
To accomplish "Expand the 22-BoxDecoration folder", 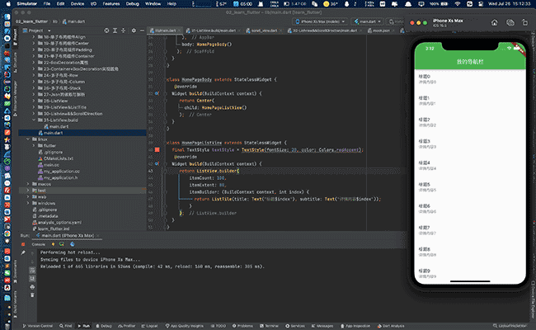I will pos(34,63).
